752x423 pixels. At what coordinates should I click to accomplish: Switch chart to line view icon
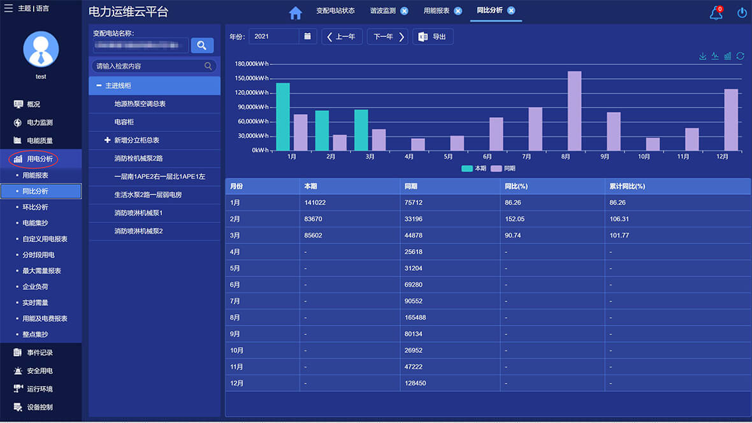click(x=715, y=56)
